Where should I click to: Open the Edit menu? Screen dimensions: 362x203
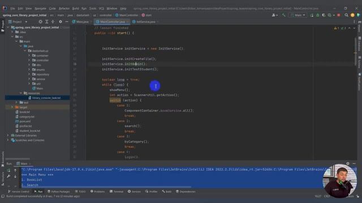[20, 8]
